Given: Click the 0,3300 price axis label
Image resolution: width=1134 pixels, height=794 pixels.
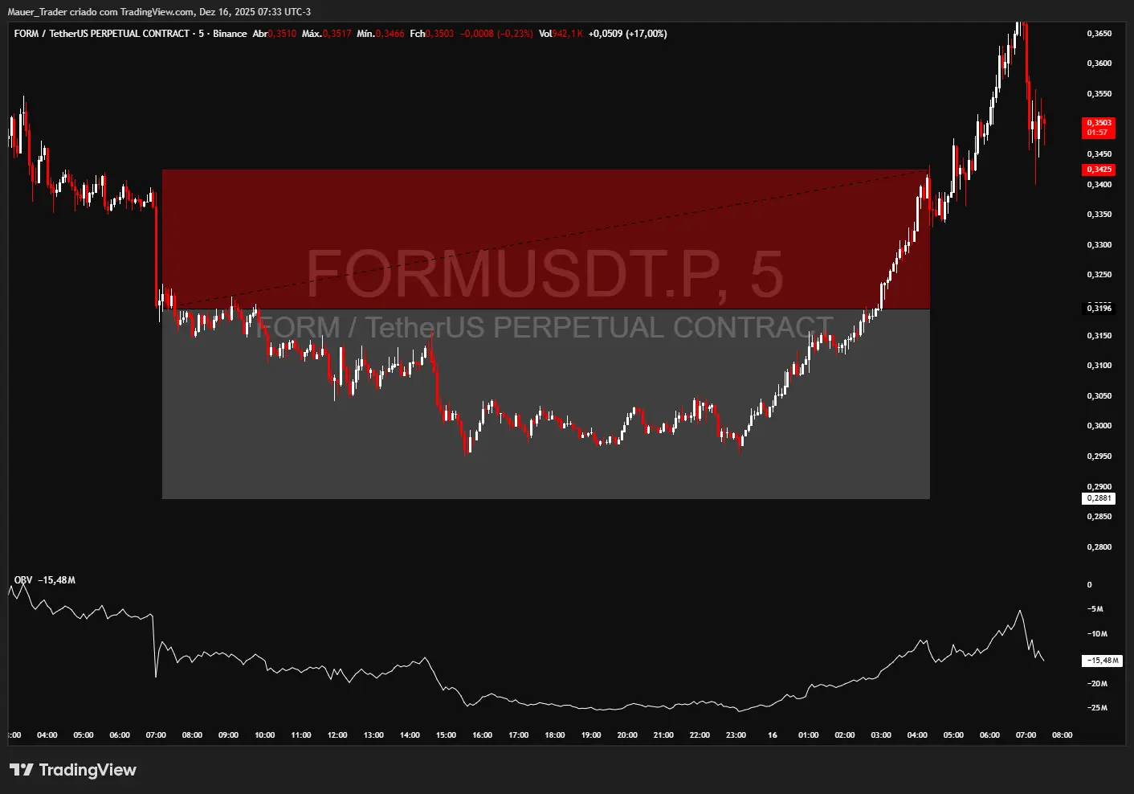Looking at the screenshot, I should 1099,245.
